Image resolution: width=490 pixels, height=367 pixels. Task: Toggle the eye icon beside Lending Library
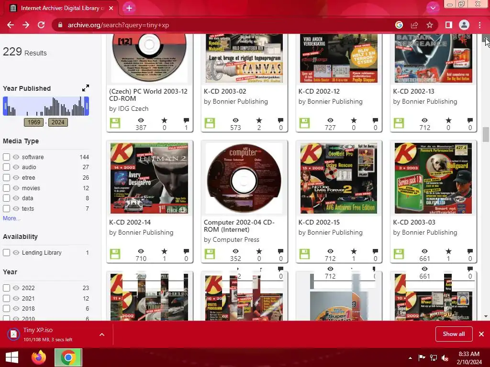click(x=16, y=252)
